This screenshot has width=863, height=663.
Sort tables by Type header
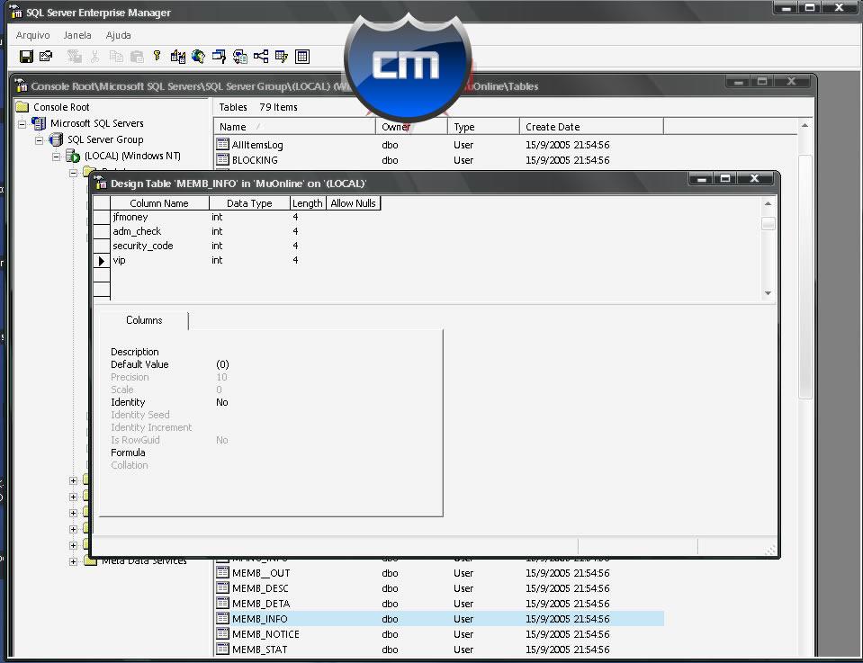[483, 127]
